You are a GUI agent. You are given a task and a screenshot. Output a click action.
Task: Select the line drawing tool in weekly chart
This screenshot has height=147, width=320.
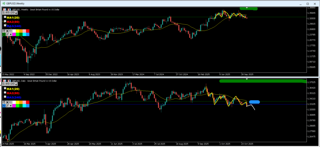coord(7,34)
